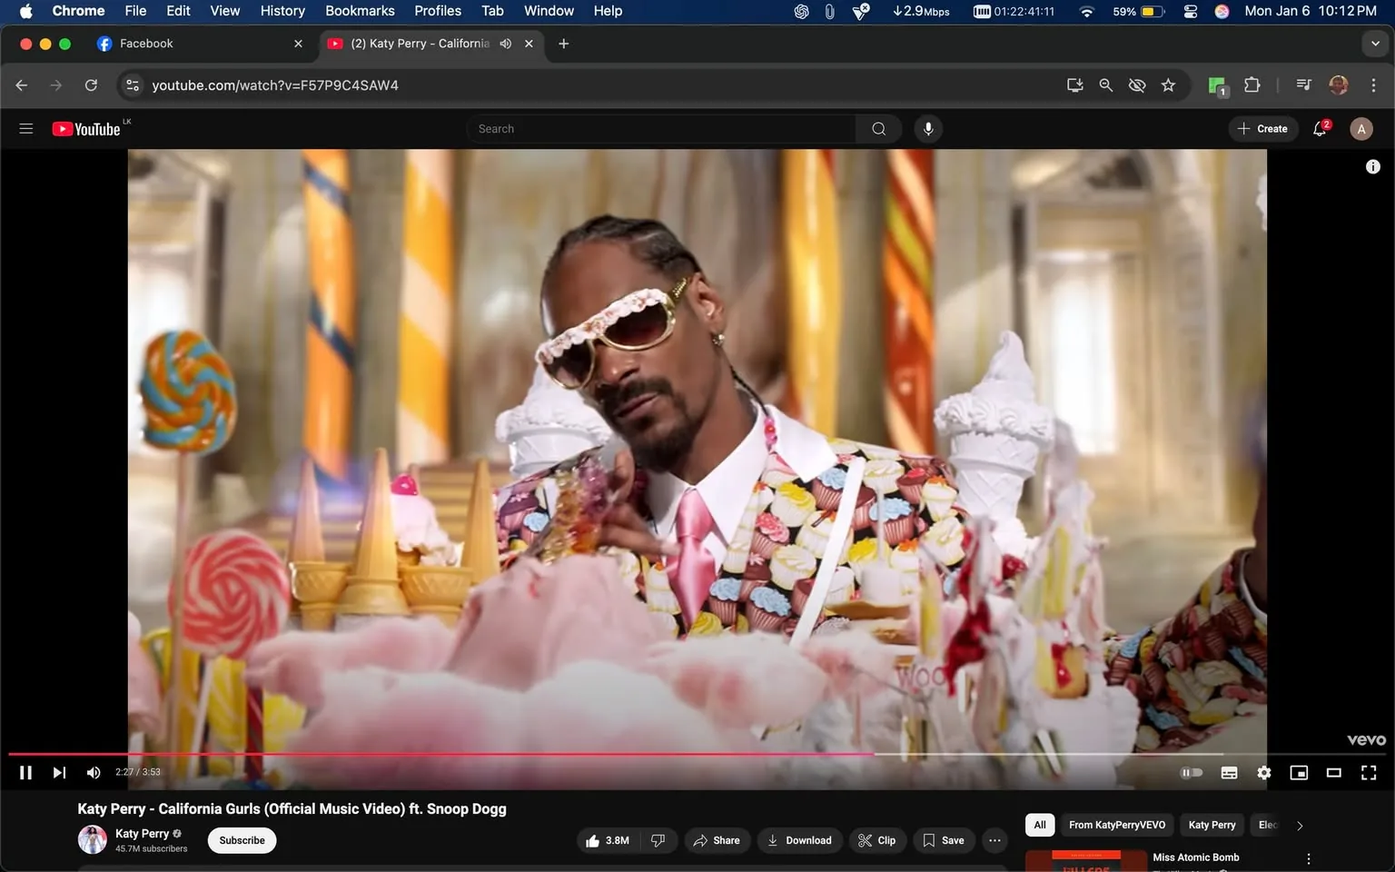Reveal more related filter chips with the arrow
Image resolution: width=1395 pixels, height=872 pixels.
pyautogui.click(x=1299, y=825)
